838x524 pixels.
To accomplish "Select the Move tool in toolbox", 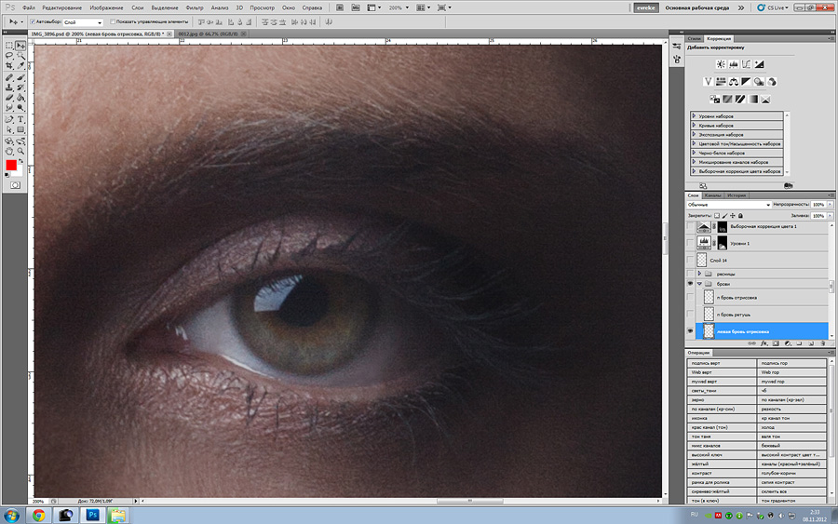I will [x=20, y=46].
